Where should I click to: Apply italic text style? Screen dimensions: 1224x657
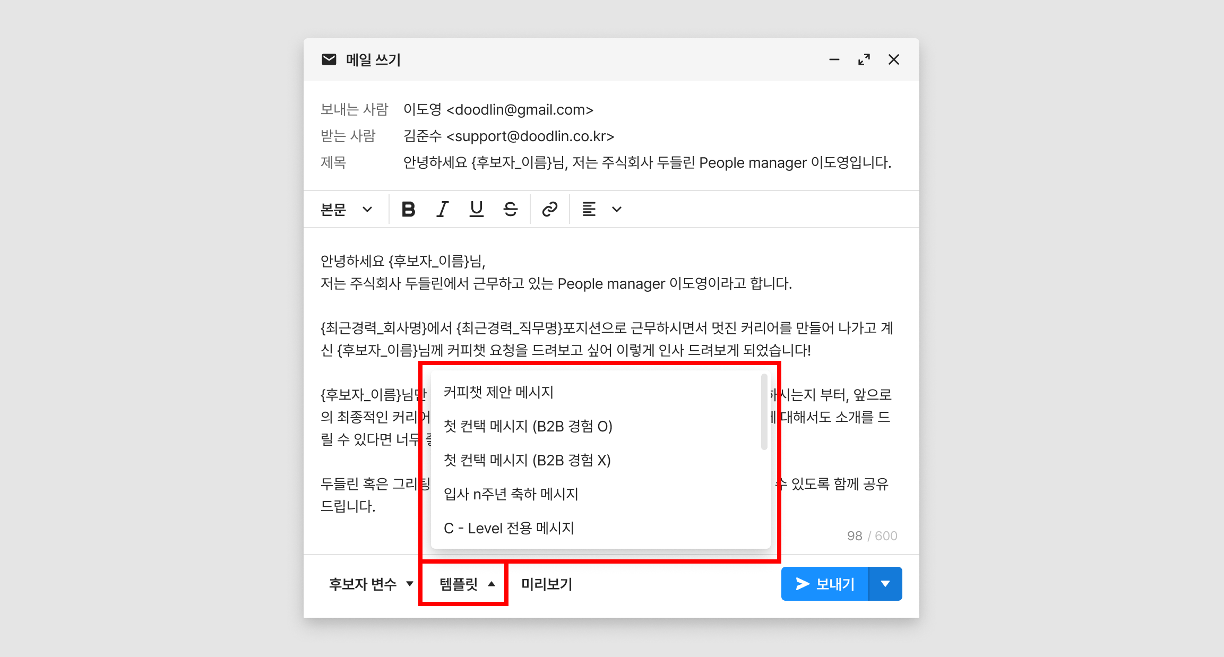[442, 209]
